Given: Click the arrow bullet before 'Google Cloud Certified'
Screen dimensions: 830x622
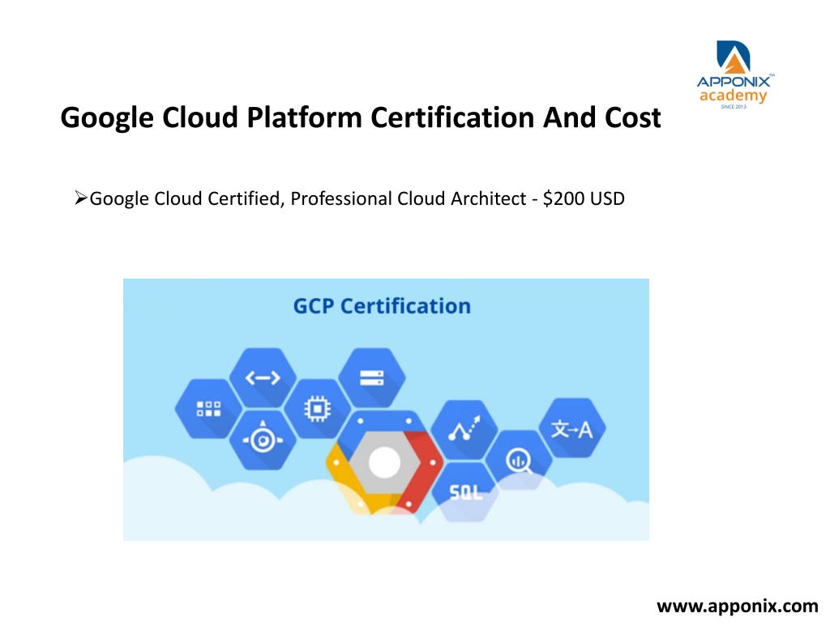Looking at the screenshot, I should point(80,198).
